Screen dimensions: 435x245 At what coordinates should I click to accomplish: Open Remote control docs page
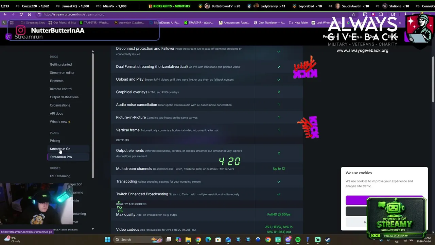tap(61, 89)
